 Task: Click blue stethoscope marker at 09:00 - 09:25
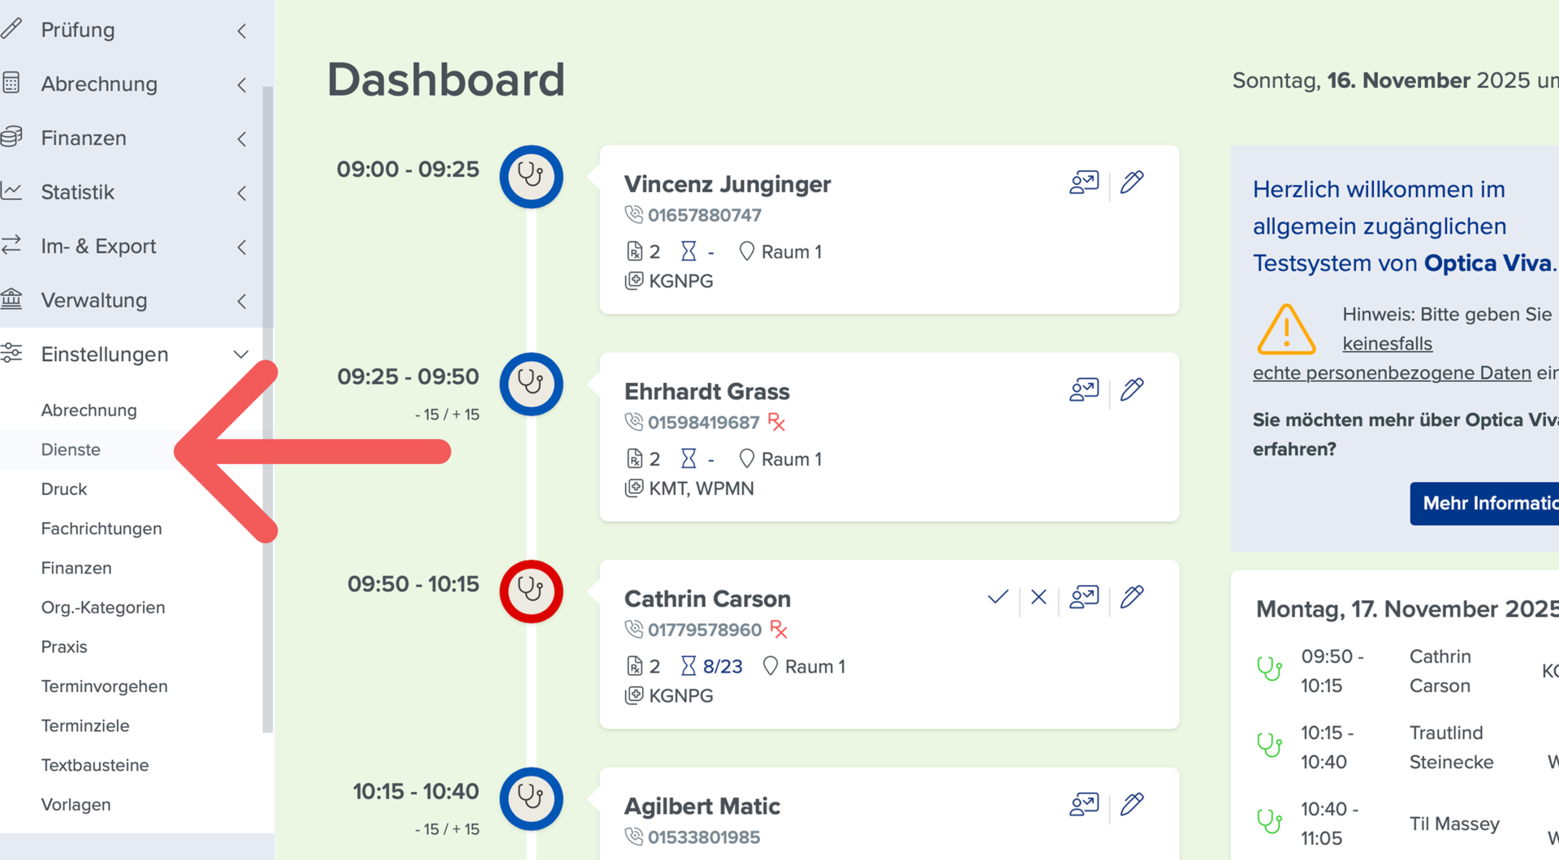[x=531, y=177]
